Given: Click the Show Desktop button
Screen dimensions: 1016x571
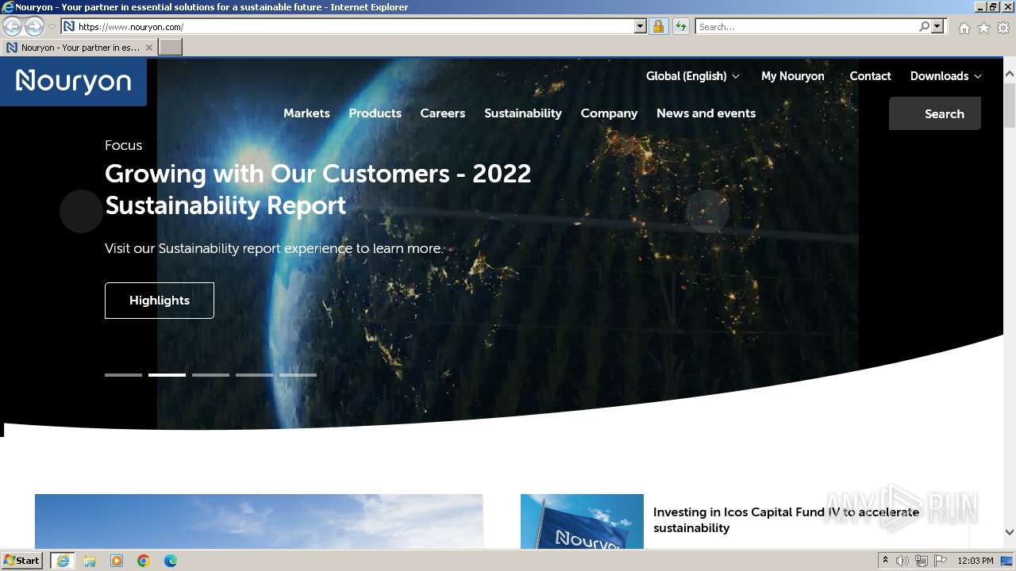Looking at the screenshot, I should click(x=1007, y=561).
